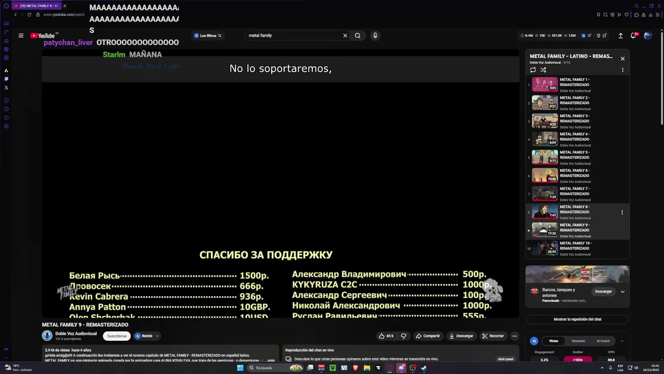Click 'Mostrar la repetición del chat'

(x=577, y=319)
